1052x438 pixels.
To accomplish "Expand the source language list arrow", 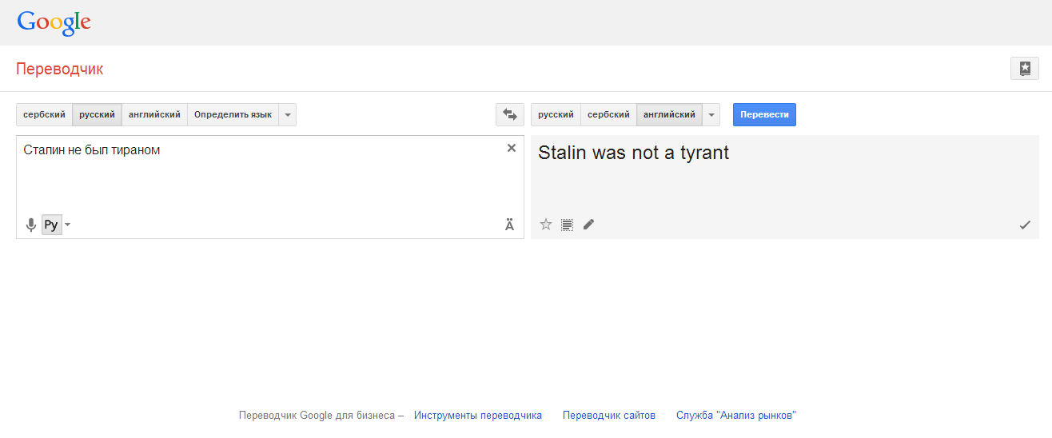I will click(288, 115).
